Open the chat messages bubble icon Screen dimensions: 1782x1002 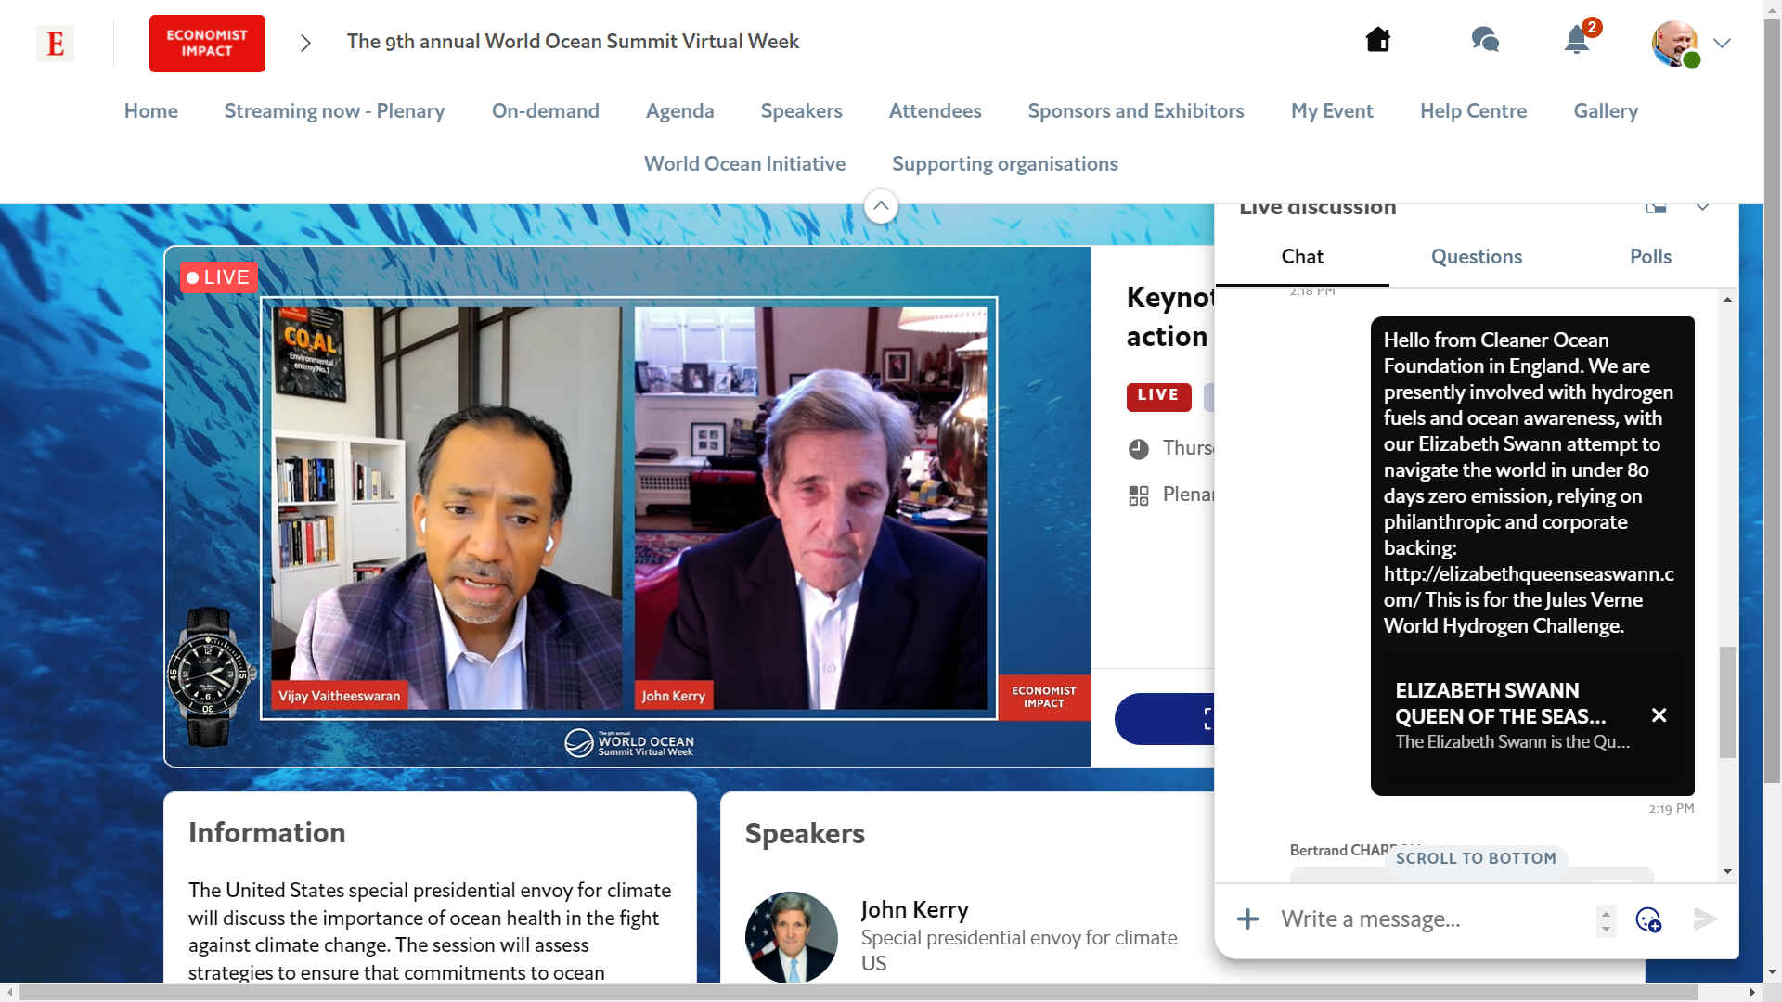[x=1485, y=40]
